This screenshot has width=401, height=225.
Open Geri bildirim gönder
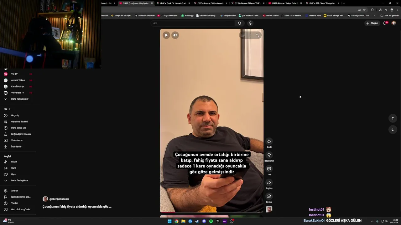click(18, 209)
